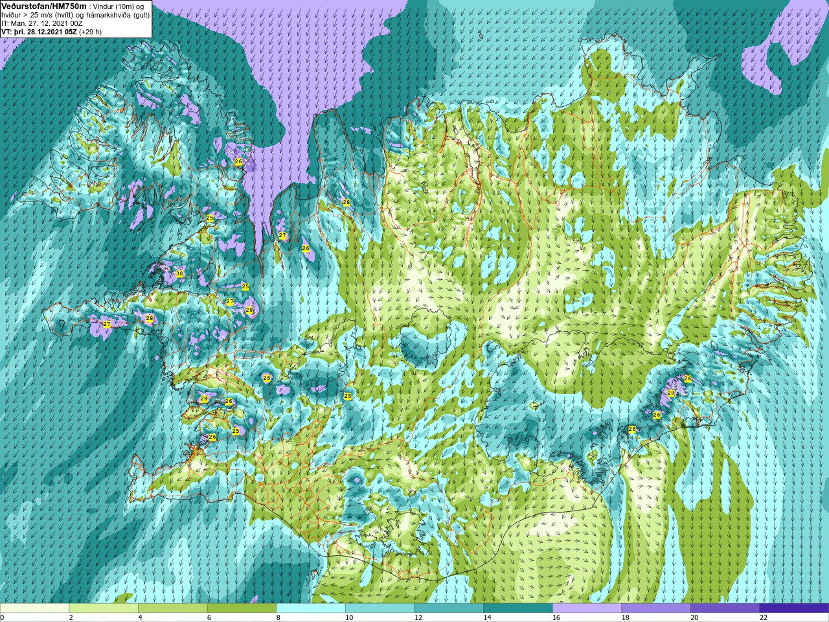Click the yellow gust marker labeled 30
This screenshot has width=829, height=622.
click(179, 274)
